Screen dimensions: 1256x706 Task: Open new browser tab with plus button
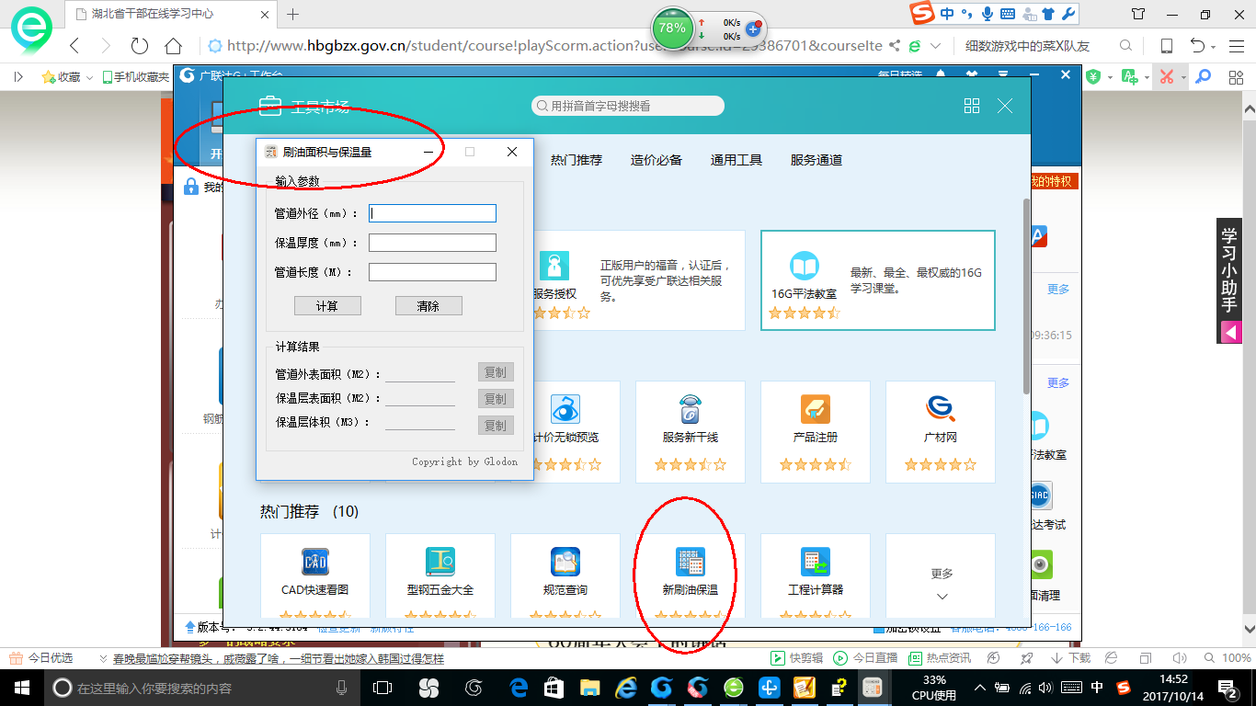[293, 14]
